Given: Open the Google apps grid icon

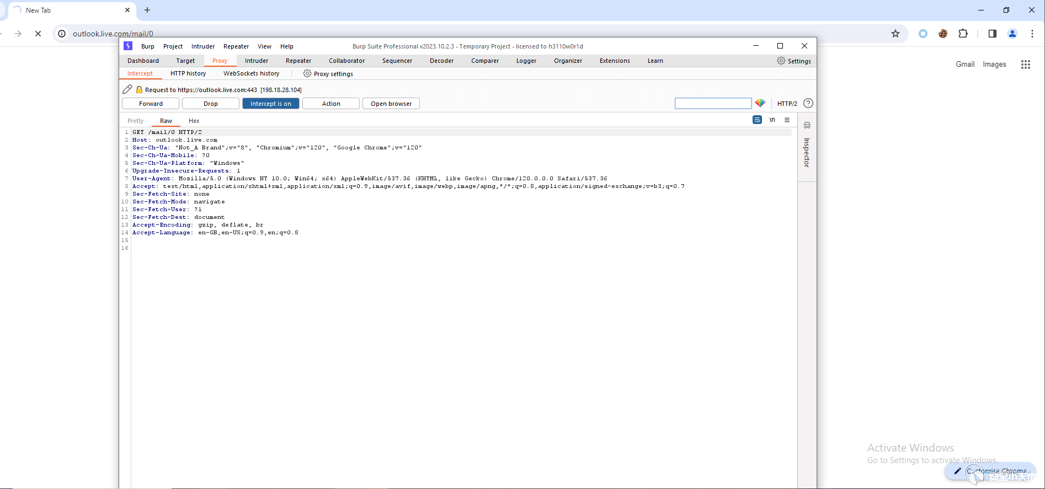Looking at the screenshot, I should [1026, 65].
